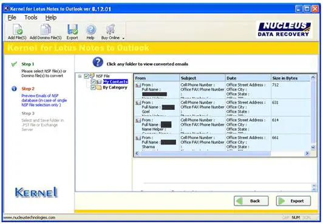Click the Step 2 info icon
Screen dimensions: 323x224
pyautogui.click(x=14, y=89)
